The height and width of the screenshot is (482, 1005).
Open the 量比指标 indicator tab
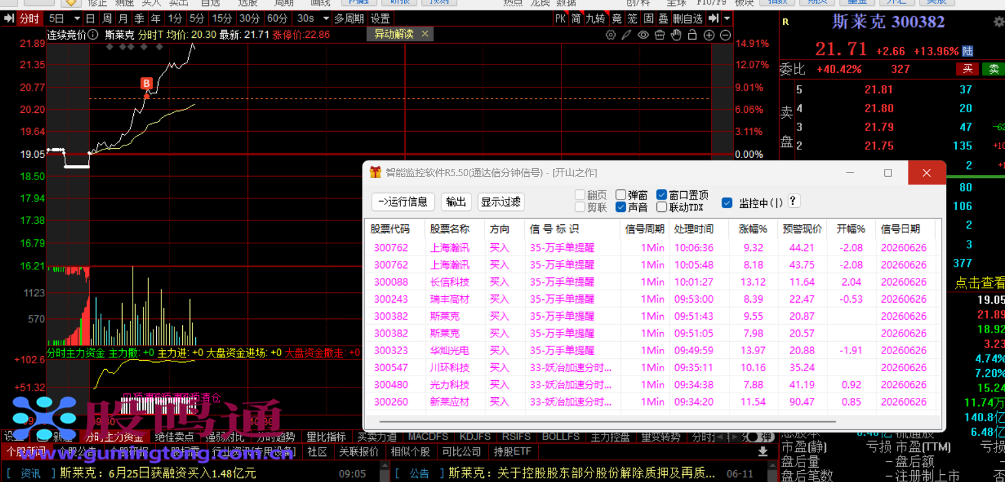(x=326, y=437)
